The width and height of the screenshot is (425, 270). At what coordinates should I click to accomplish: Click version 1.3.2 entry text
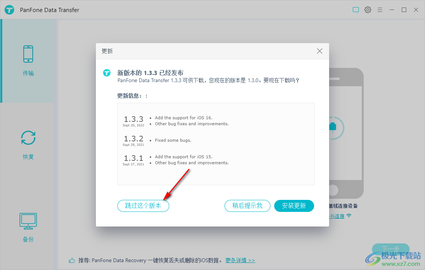(x=134, y=138)
